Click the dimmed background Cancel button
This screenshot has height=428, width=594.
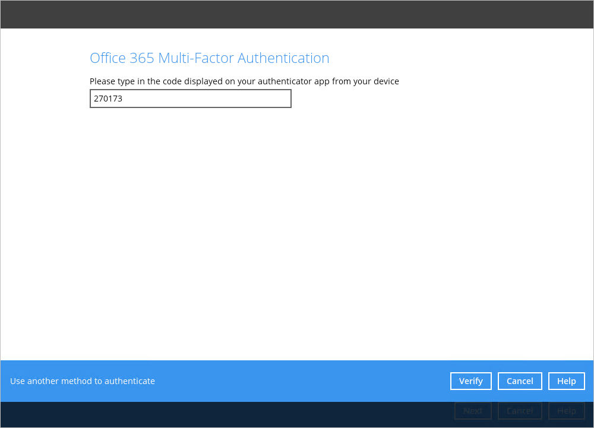520,411
